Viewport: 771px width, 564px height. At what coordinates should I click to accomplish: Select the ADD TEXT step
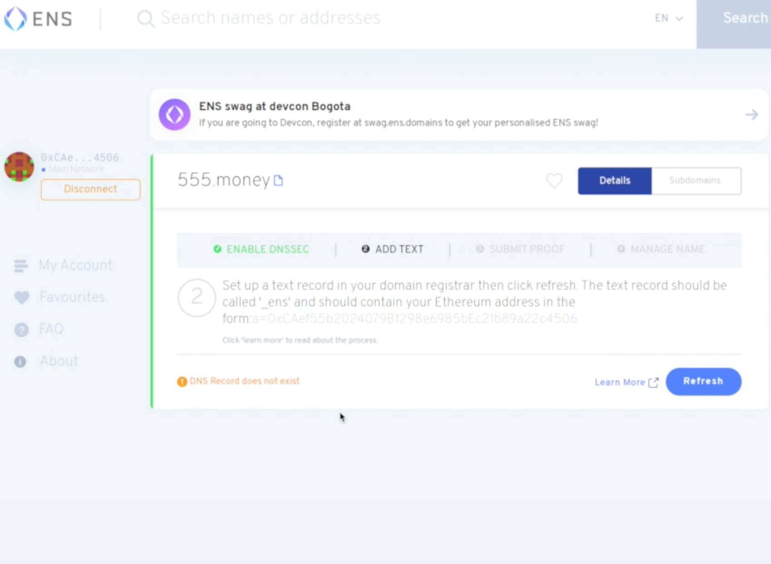pos(393,249)
